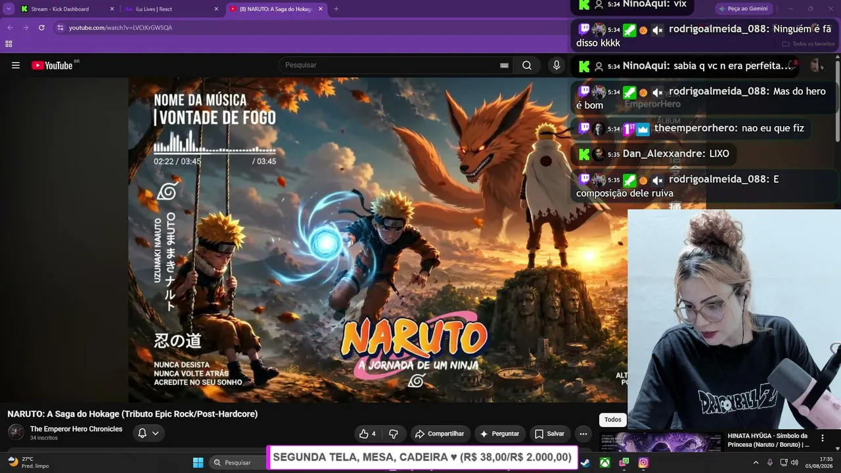Go back in the browser
This screenshot has width=841, height=473.
click(10, 28)
